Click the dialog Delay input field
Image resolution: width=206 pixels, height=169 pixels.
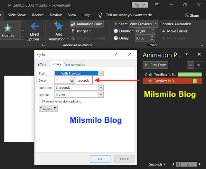[x=62, y=80]
